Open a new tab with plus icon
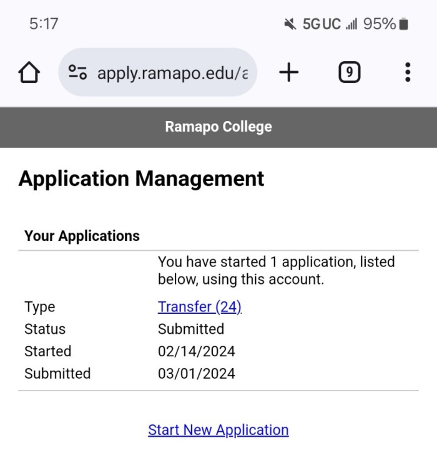 pyautogui.click(x=289, y=72)
